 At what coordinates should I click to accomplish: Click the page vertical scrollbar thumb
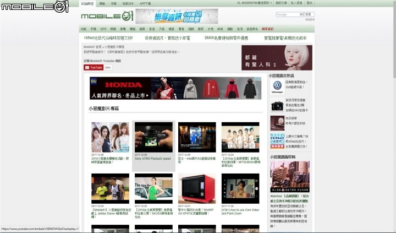tap(394, 39)
